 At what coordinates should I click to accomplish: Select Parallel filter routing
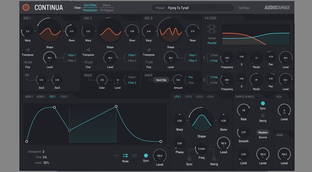coord(212,43)
